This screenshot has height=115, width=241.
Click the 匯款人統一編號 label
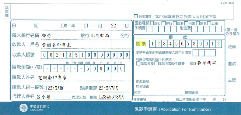(28, 87)
